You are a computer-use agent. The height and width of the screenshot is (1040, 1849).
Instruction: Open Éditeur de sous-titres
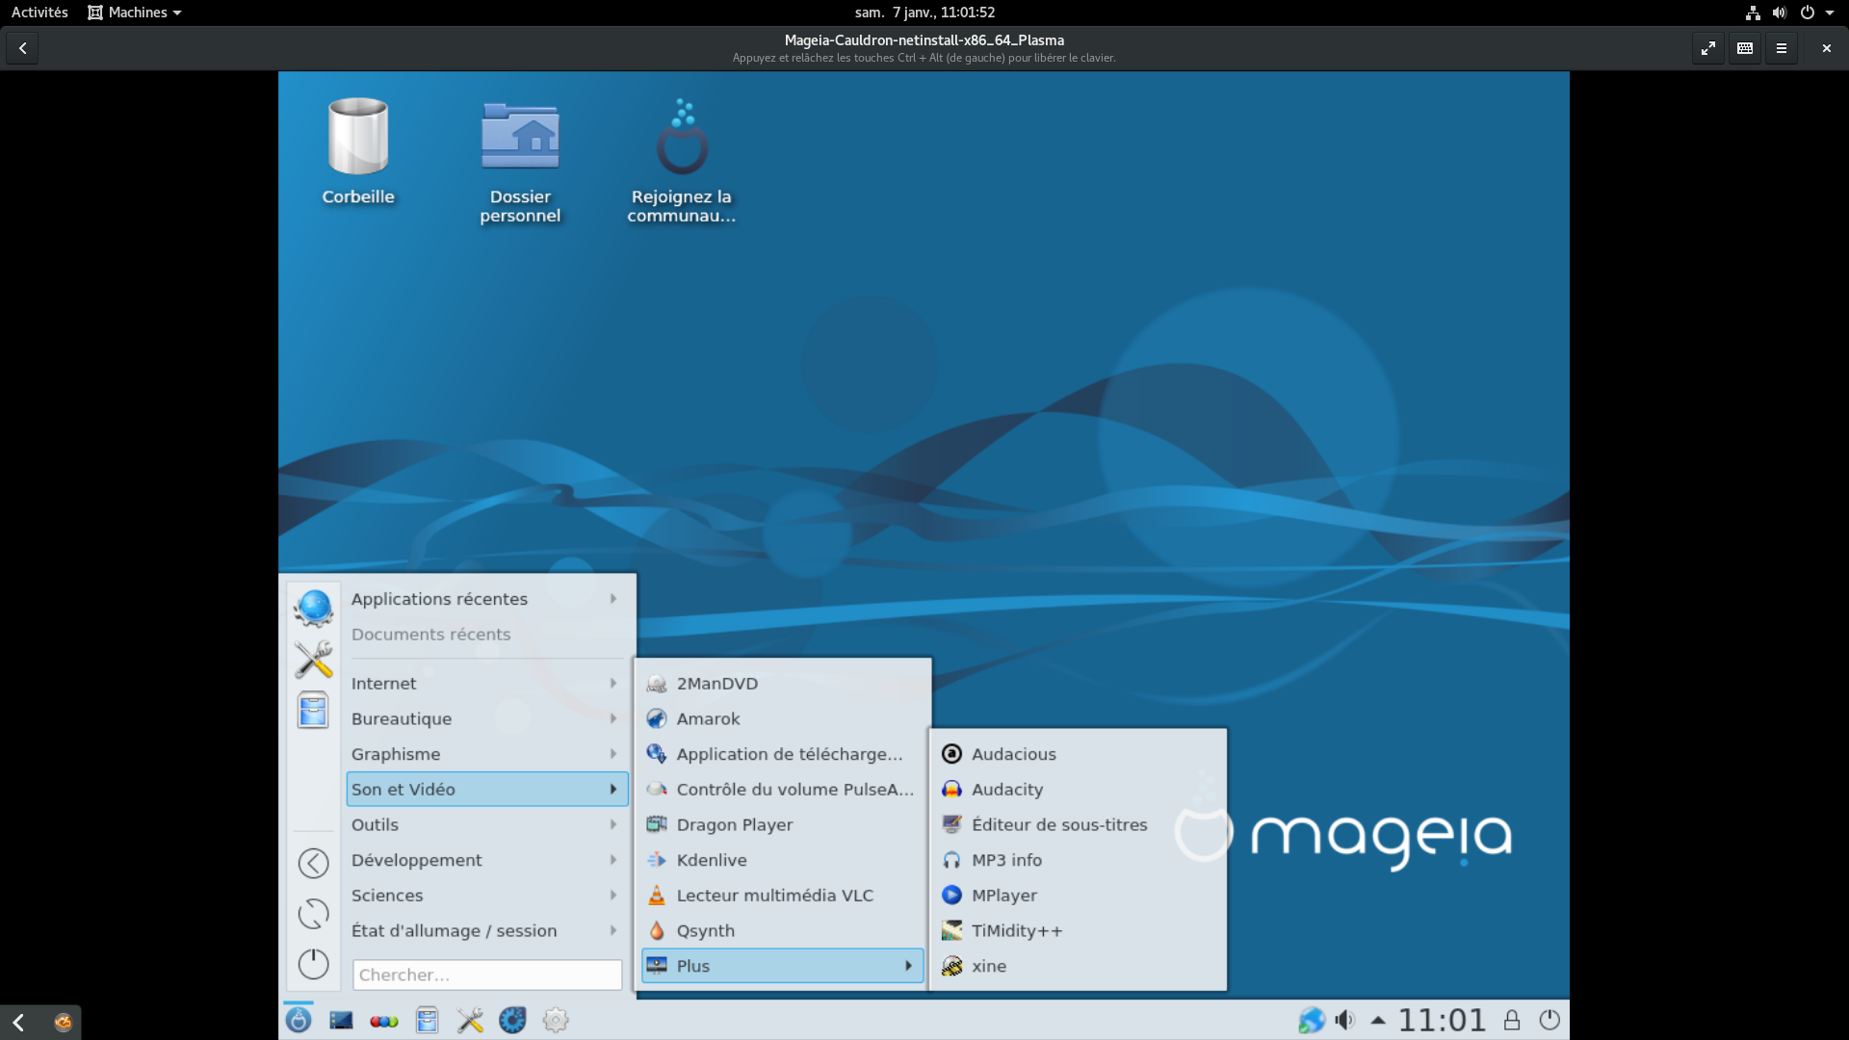[1078, 825]
